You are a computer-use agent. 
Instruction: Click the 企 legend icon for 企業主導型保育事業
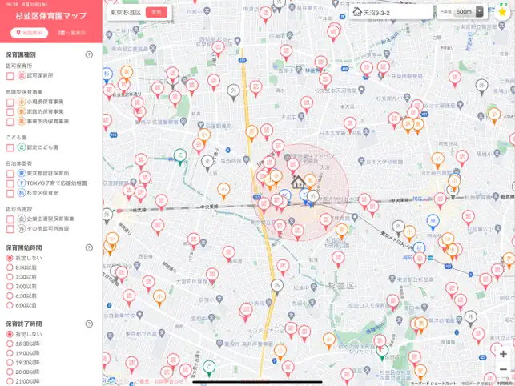coord(22,219)
